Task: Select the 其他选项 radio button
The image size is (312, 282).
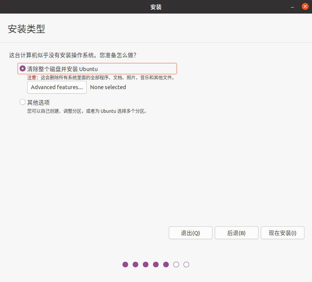Action: [23, 102]
